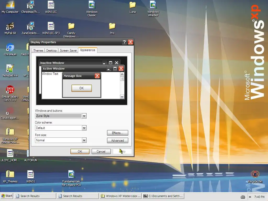The height and width of the screenshot is (201, 268).
Task: Open Fundamentals for Legacy PCs theme icon
Action: point(71,178)
